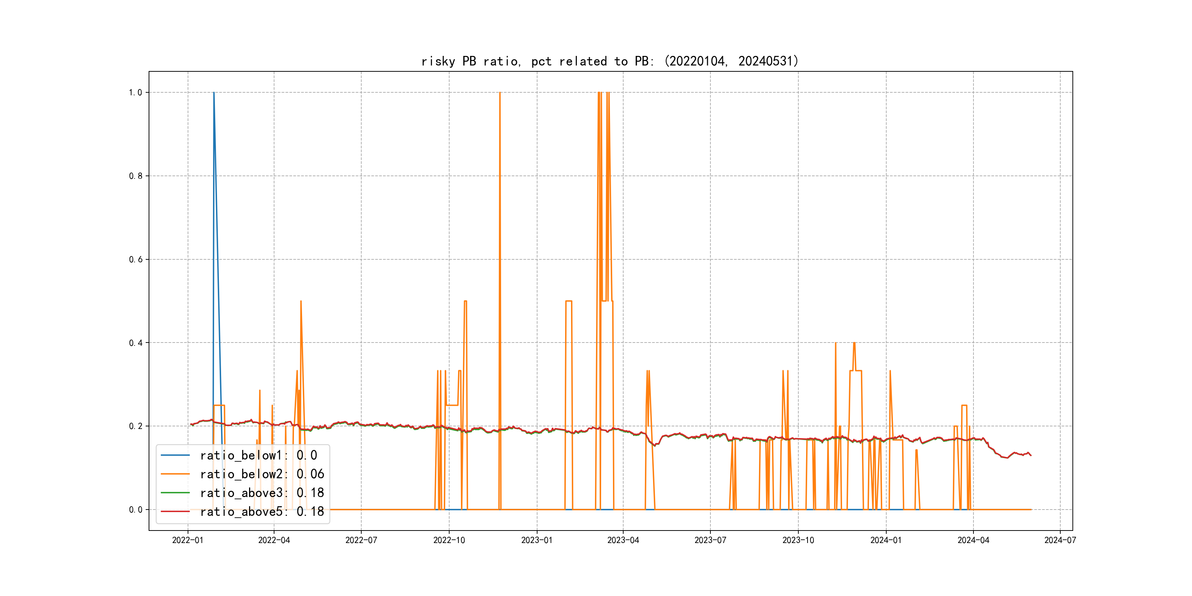Screen dimensions: 1192x596
Task: Click the 2022-01 x-axis tick label
Action: click(x=187, y=540)
